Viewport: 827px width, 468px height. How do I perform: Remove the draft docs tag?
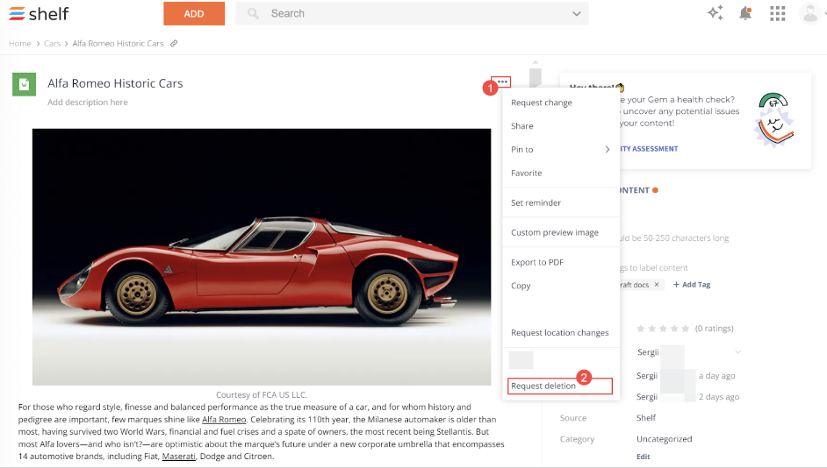[x=657, y=284]
